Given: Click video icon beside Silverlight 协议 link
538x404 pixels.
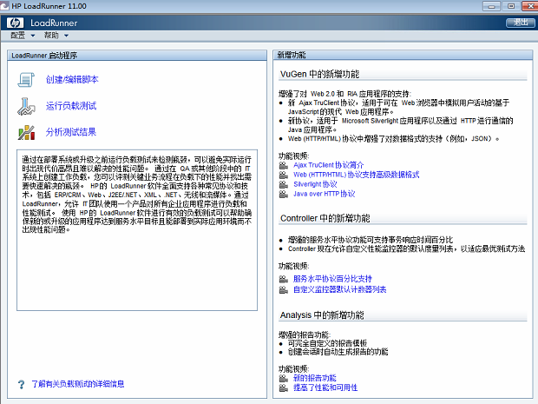Looking at the screenshot, I should click(x=284, y=184).
